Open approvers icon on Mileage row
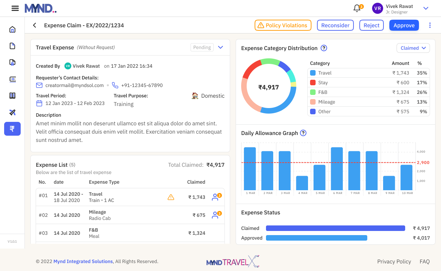Screen dimensions: 441x271 216,215
